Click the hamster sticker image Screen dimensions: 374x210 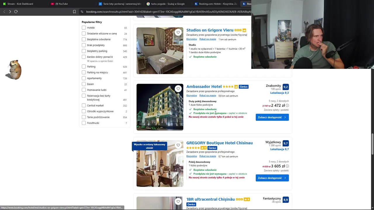click(13, 70)
